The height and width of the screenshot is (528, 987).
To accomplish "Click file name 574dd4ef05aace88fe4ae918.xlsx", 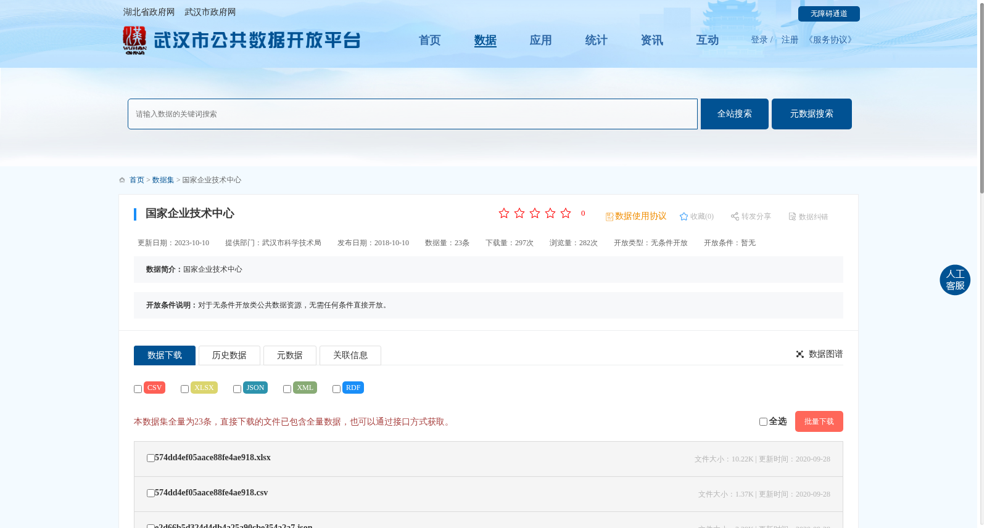I will point(213,458).
